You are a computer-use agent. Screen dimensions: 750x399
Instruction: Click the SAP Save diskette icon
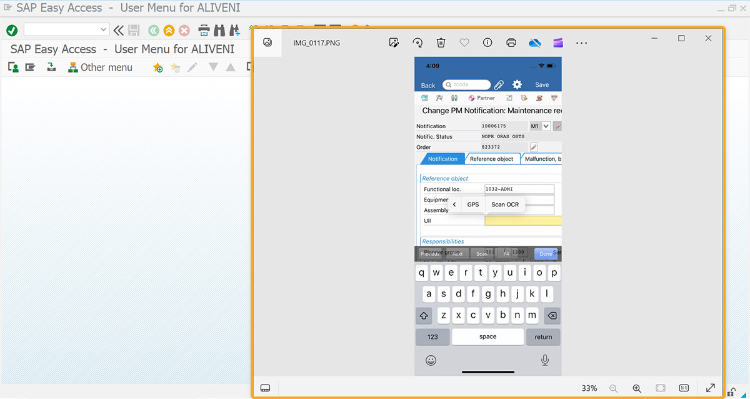pos(134,30)
